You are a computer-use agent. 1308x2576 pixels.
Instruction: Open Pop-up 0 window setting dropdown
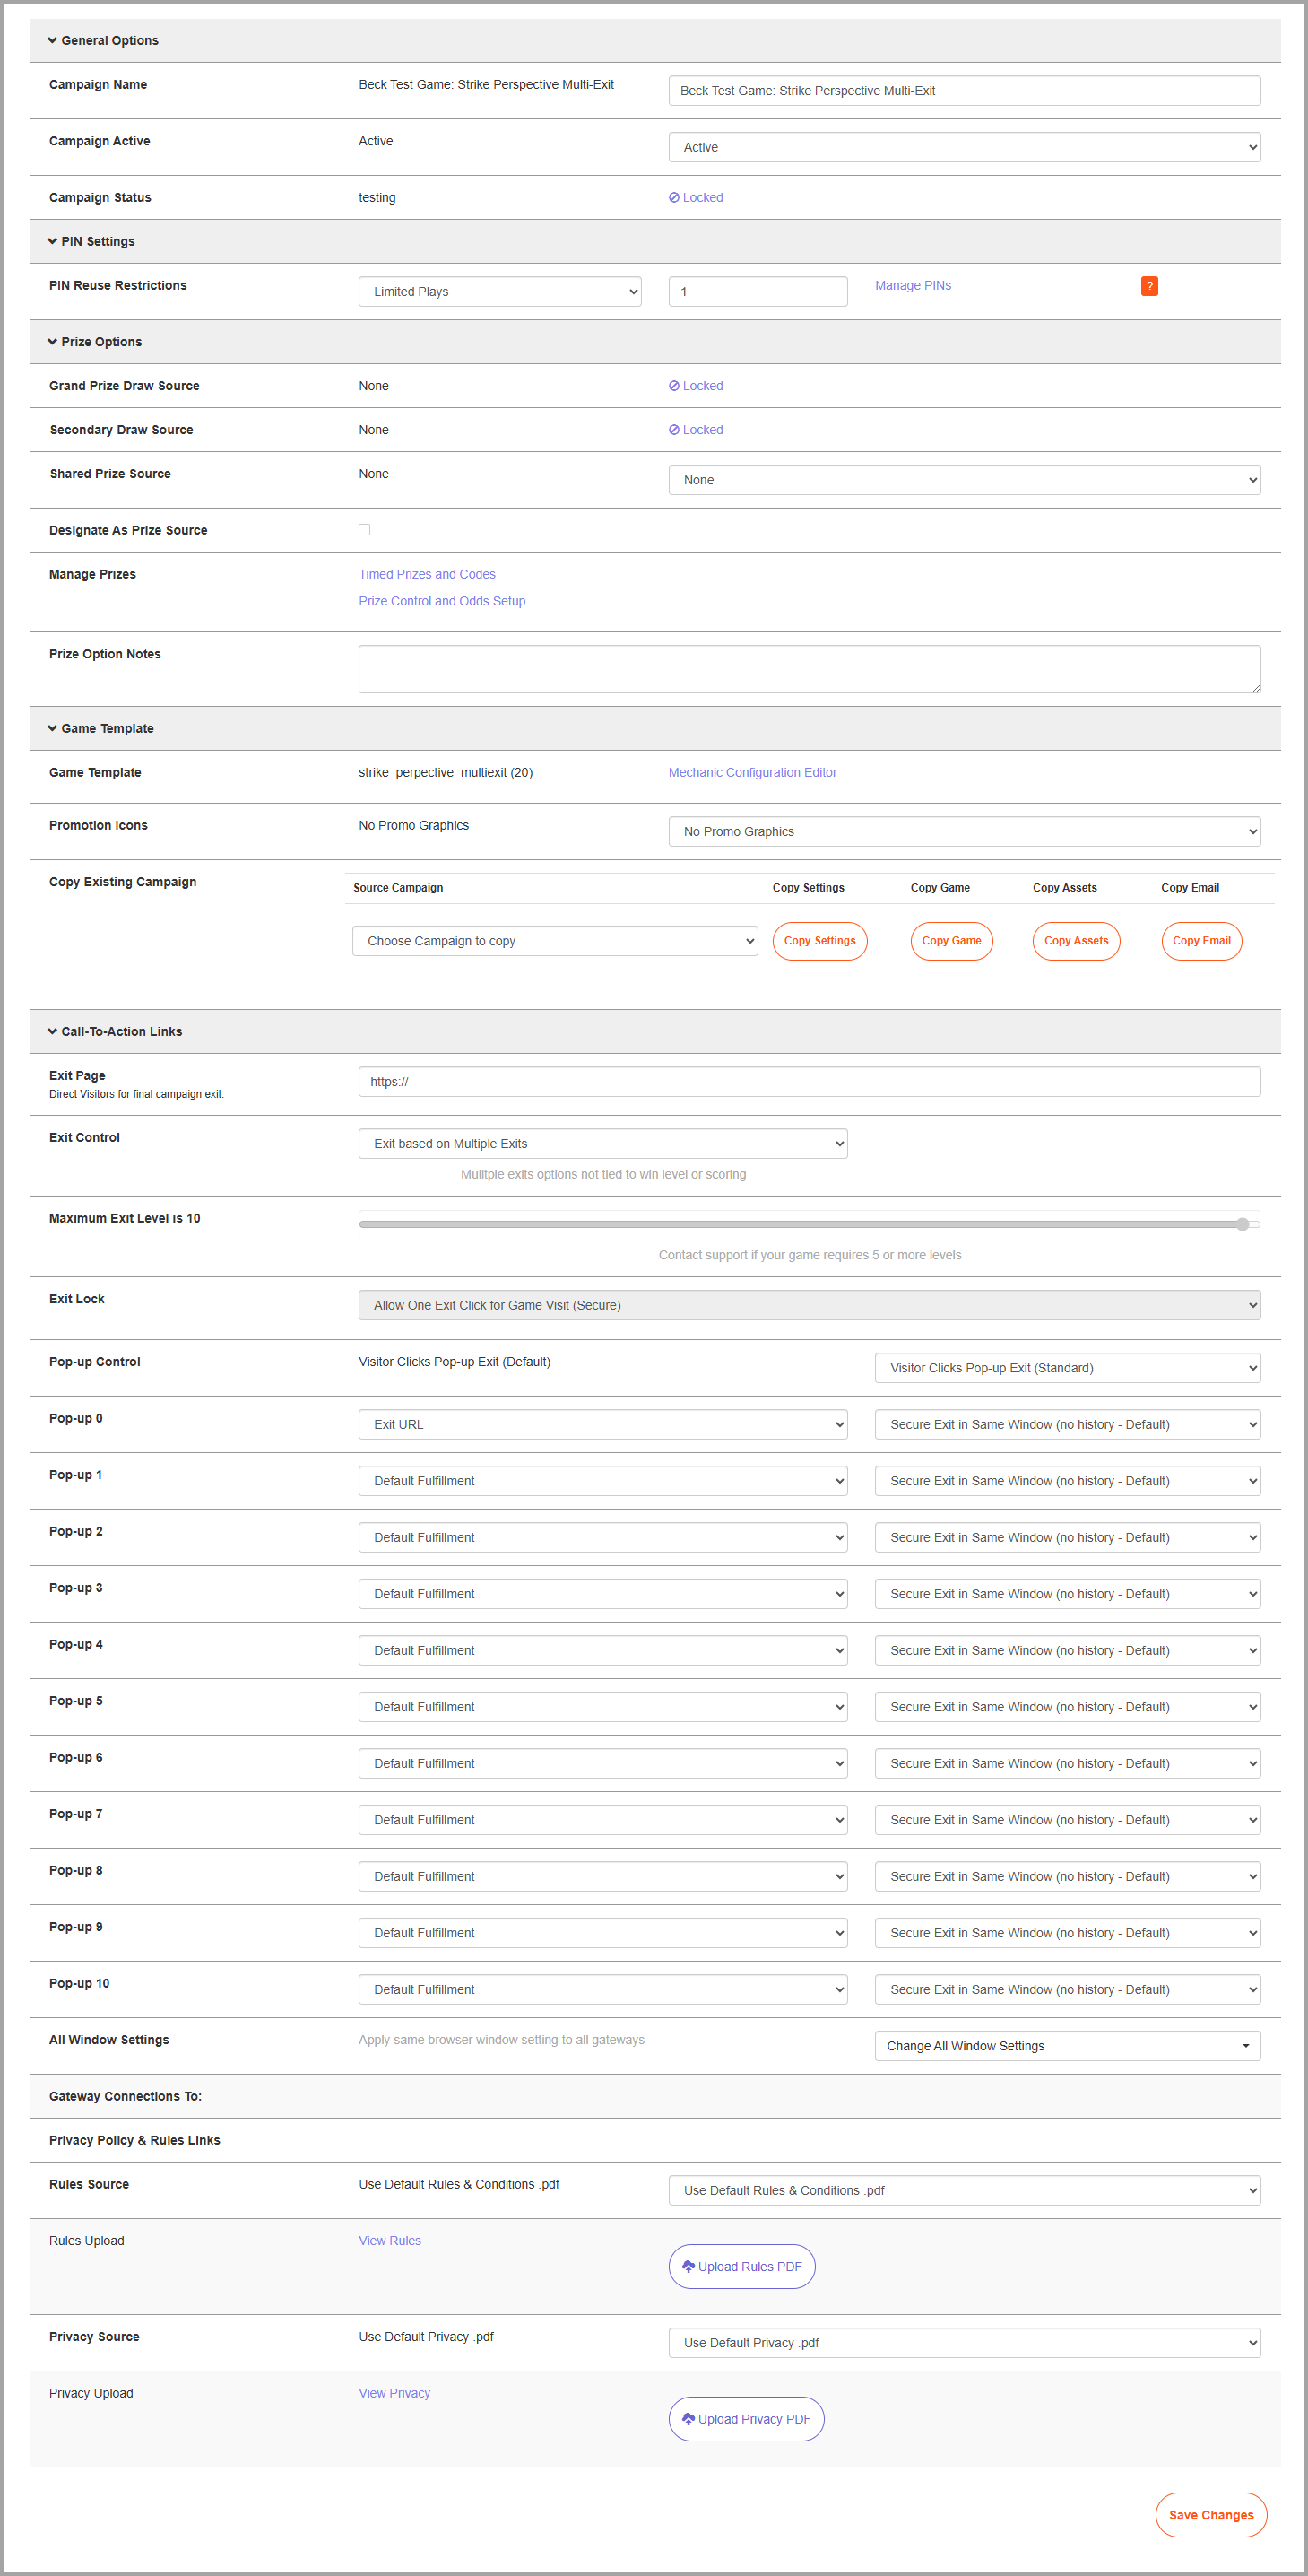(1067, 1425)
